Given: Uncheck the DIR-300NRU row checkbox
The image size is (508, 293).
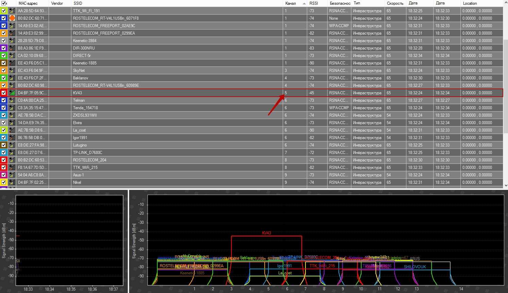Looking at the screenshot, I should (3, 48).
